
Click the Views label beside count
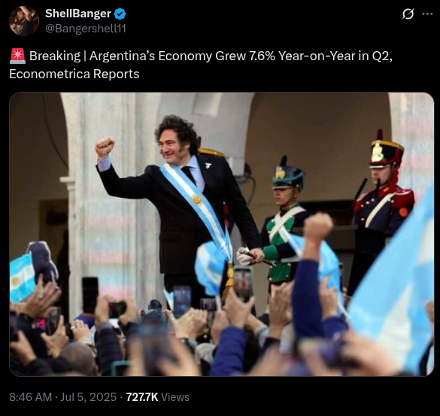click(175, 397)
